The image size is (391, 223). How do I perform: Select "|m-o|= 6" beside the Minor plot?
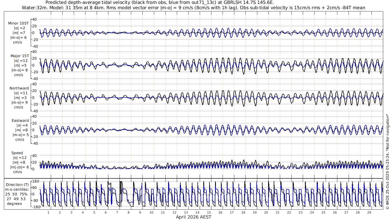click(19, 38)
